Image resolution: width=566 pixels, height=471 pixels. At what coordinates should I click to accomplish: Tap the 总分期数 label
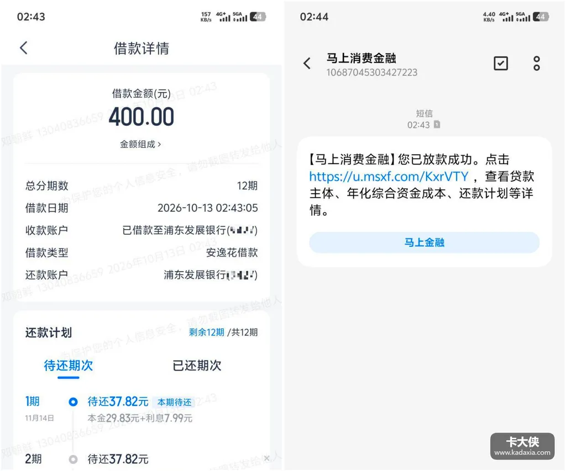tap(47, 186)
